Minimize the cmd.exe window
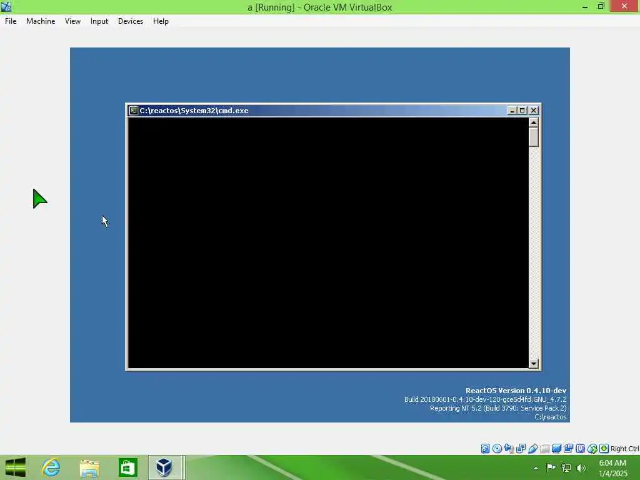This screenshot has height=480, width=640. pos(512,110)
